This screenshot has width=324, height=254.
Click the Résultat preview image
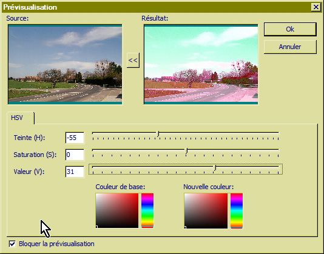[x=201, y=64]
